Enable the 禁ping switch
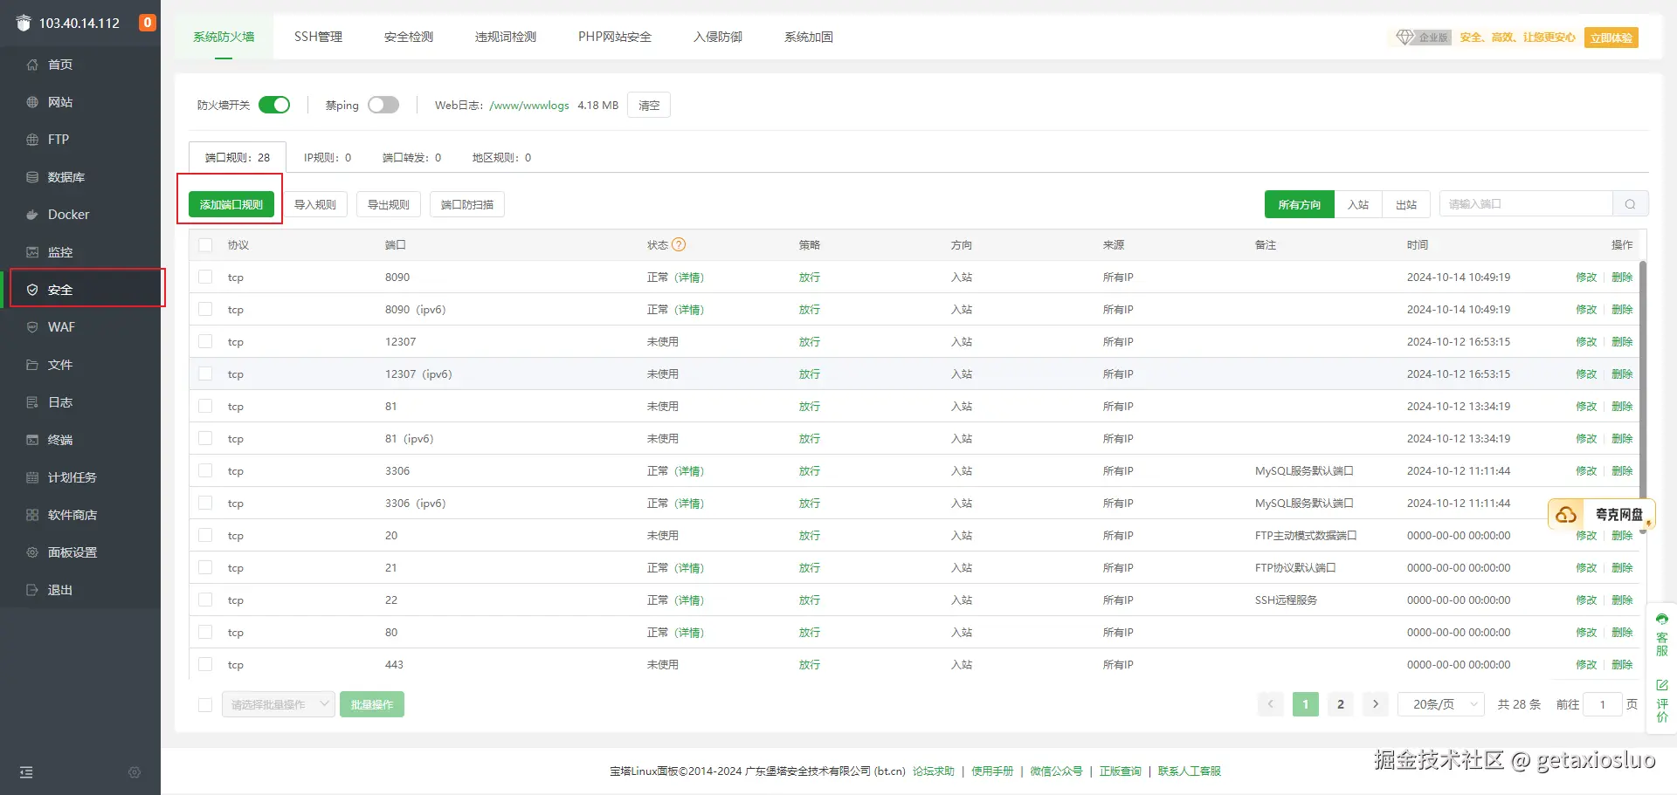This screenshot has width=1677, height=795. pyautogui.click(x=383, y=105)
